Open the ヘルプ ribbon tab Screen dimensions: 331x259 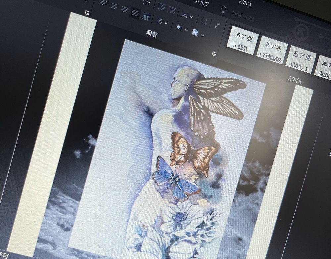point(203,3)
